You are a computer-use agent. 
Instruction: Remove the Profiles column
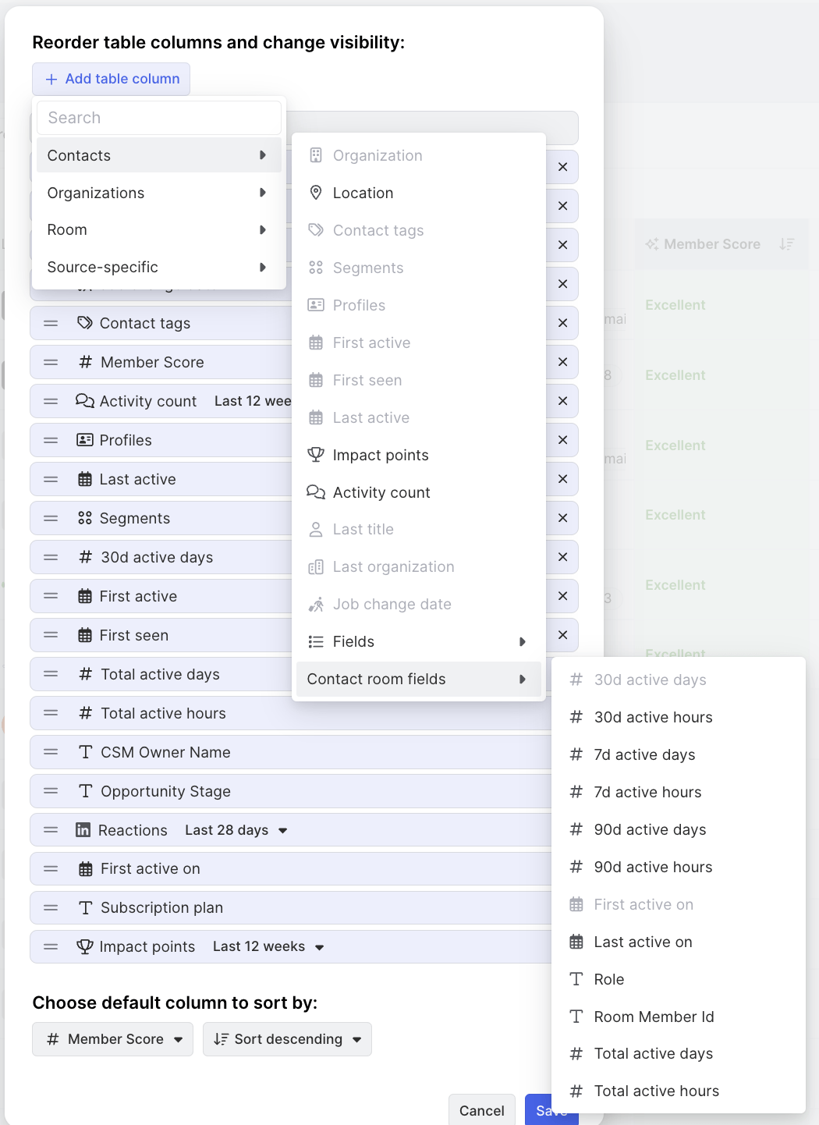tap(562, 440)
